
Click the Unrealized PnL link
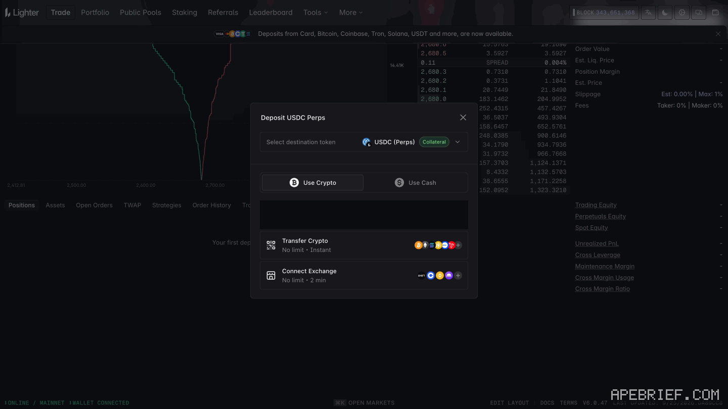click(x=597, y=243)
